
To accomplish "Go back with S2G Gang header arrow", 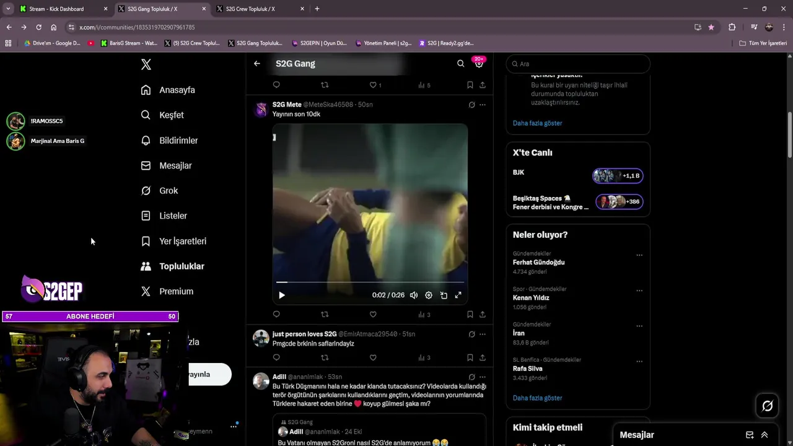I will 257,63.
